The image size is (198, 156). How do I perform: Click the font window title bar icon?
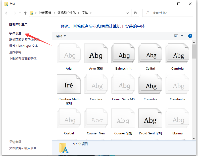(x=6, y=4)
